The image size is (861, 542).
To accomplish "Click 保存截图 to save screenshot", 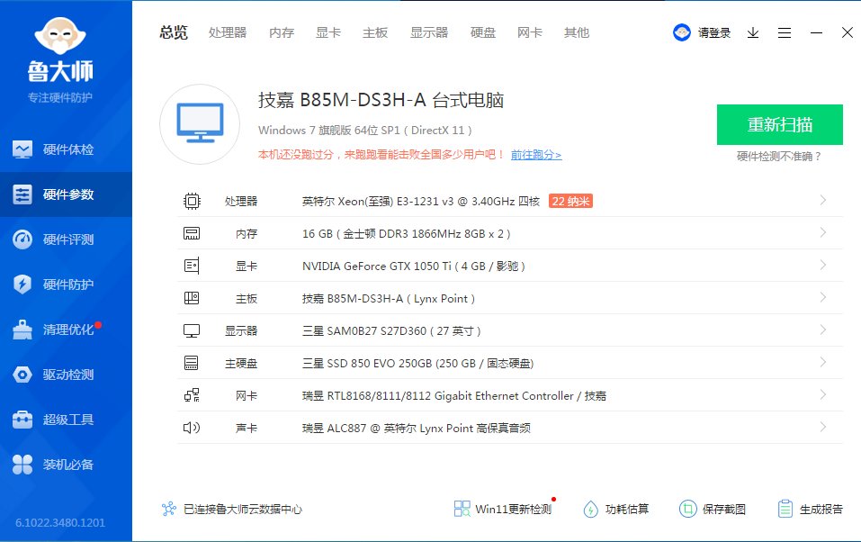I will coord(713,509).
